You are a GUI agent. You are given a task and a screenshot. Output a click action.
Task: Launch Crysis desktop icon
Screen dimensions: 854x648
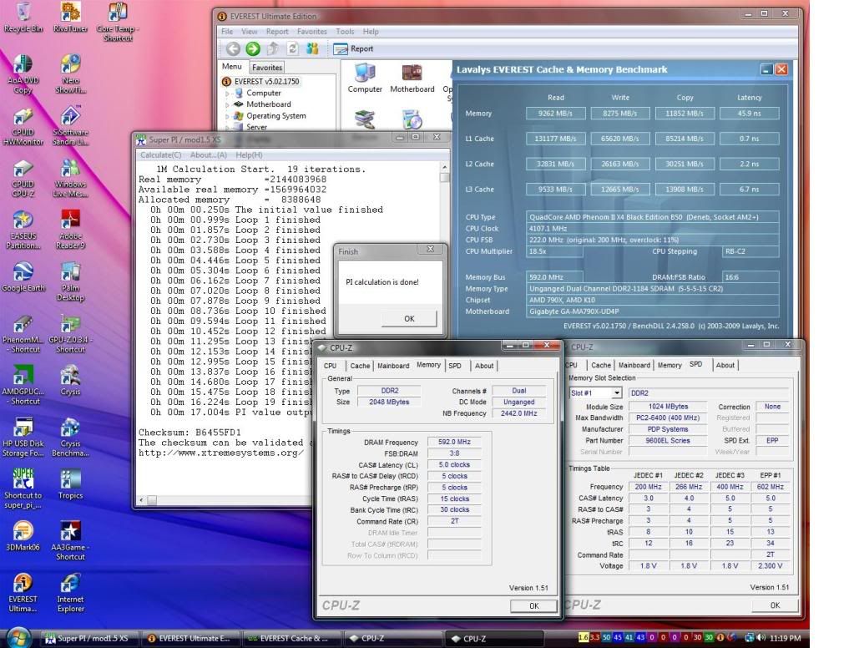point(70,381)
